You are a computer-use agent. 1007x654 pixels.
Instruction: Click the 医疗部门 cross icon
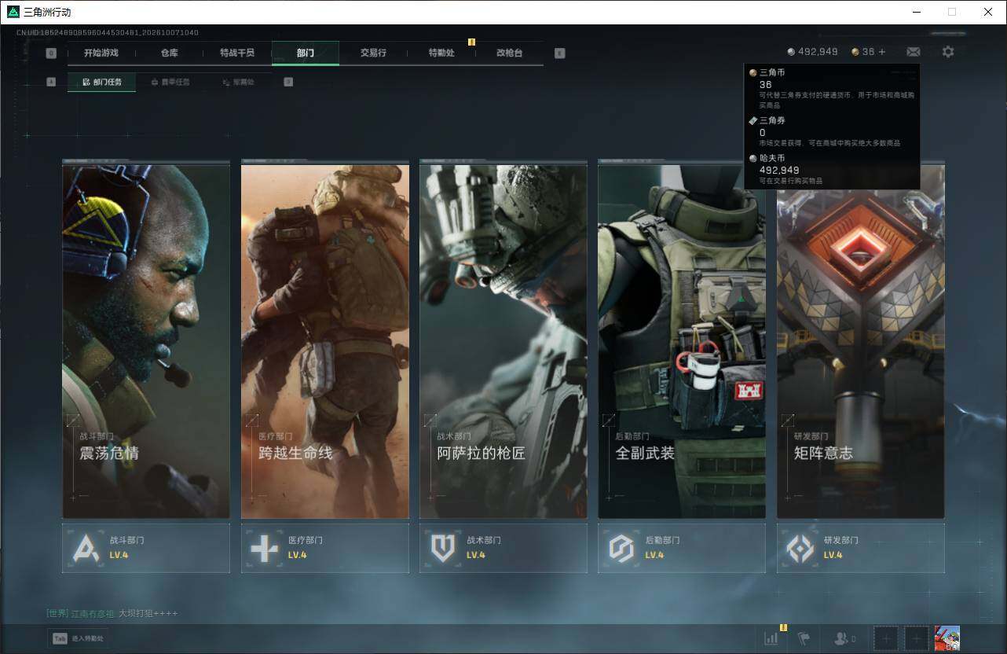(x=264, y=548)
